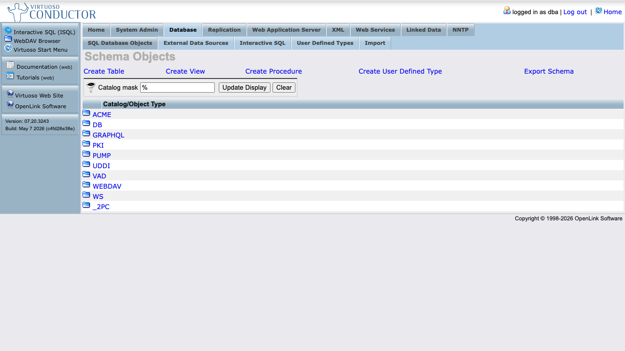Open the XML tab
The height and width of the screenshot is (351, 625).
(338, 30)
